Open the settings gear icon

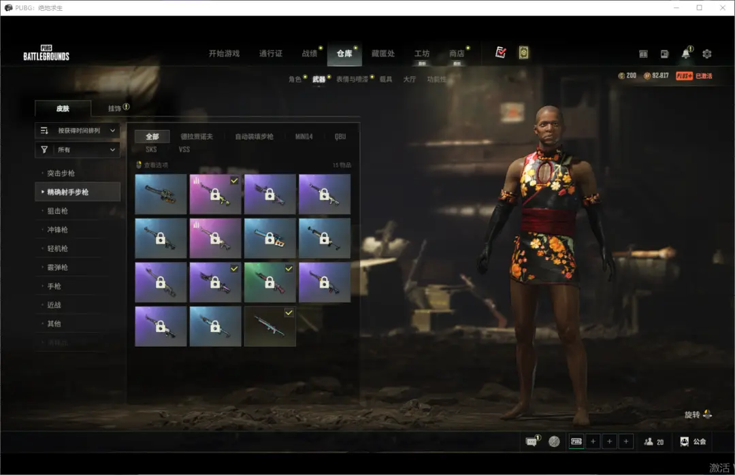pos(706,54)
